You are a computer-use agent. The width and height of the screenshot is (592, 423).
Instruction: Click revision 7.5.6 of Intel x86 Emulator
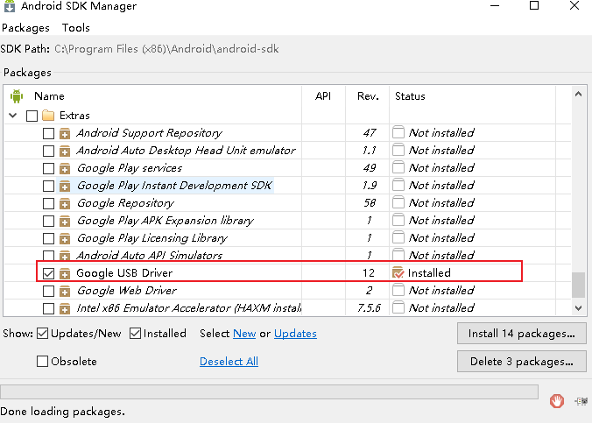(369, 308)
